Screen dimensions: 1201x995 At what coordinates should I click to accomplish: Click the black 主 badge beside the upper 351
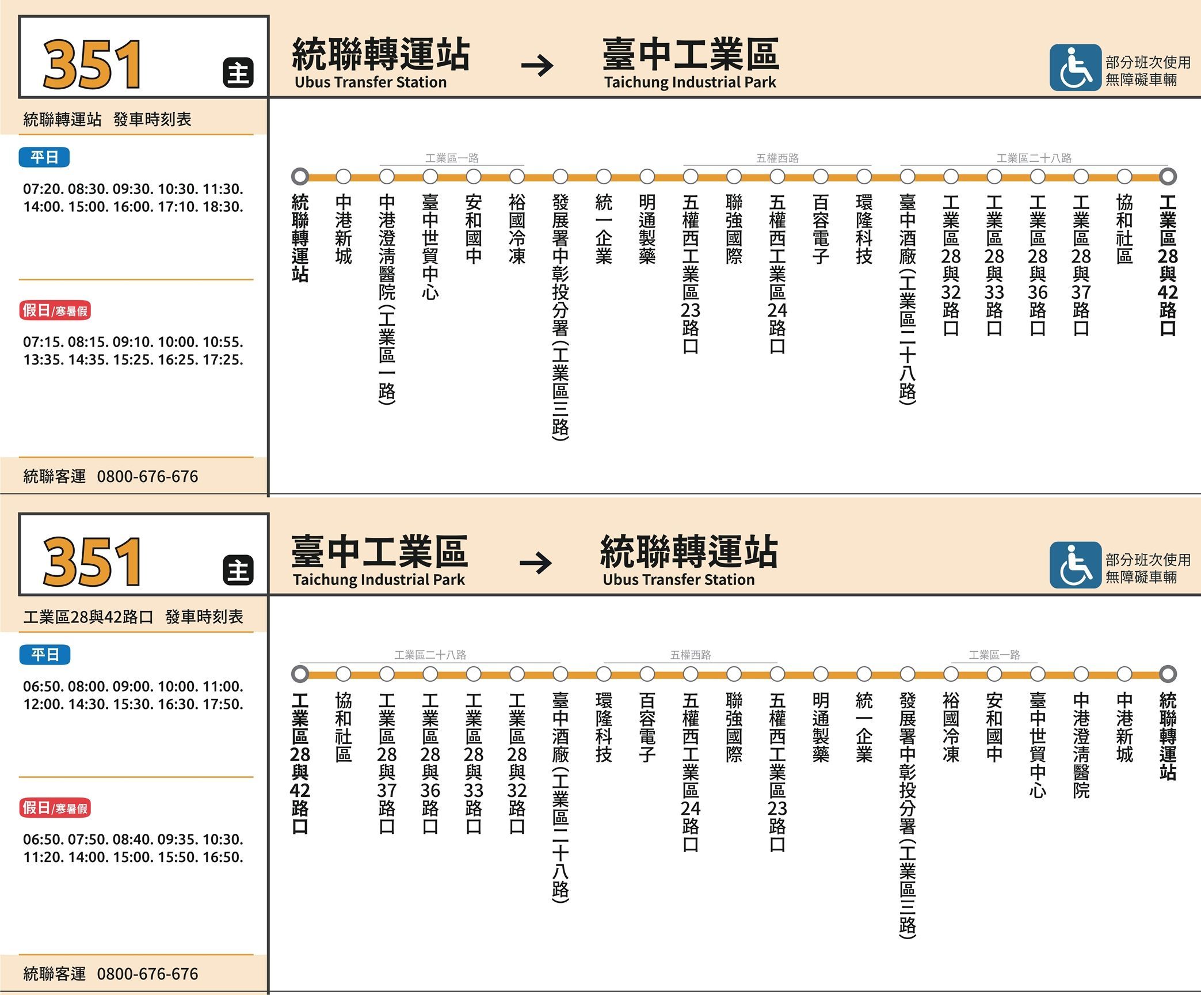[238, 73]
